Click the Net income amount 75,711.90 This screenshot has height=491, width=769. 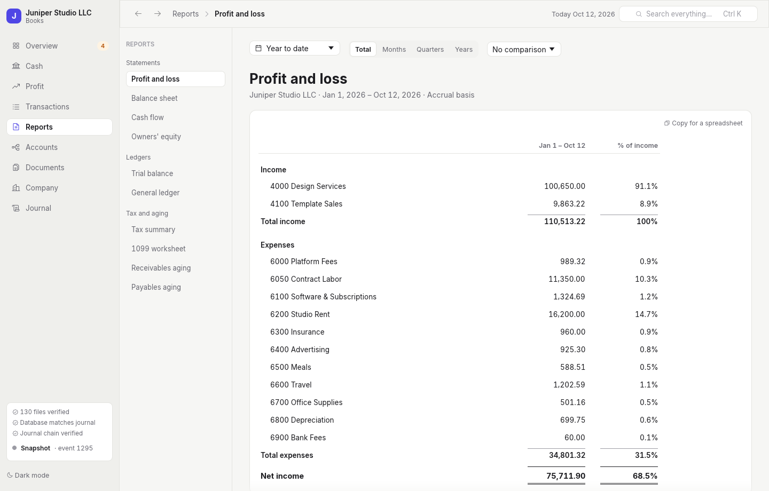(x=566, y=476)
